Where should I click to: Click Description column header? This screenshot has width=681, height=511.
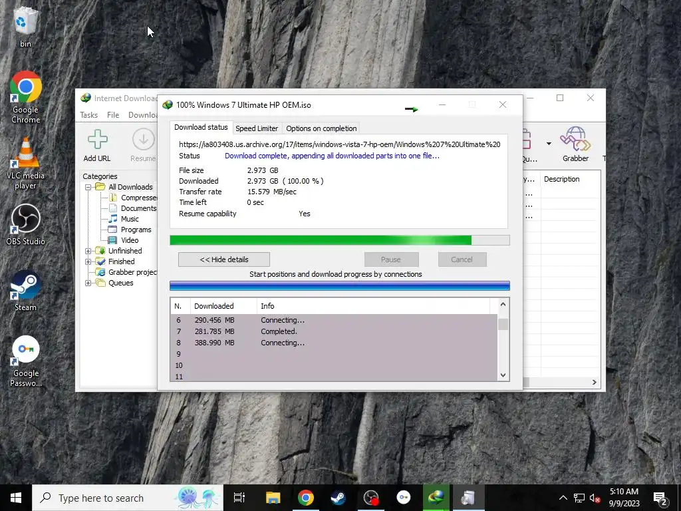click(570, 179)
